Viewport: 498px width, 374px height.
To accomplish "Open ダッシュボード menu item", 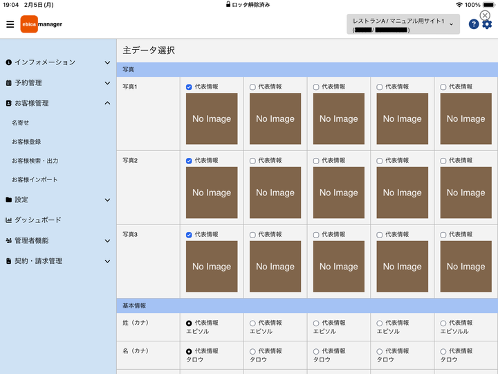I will pyautogui.click(x=38, y=220).
